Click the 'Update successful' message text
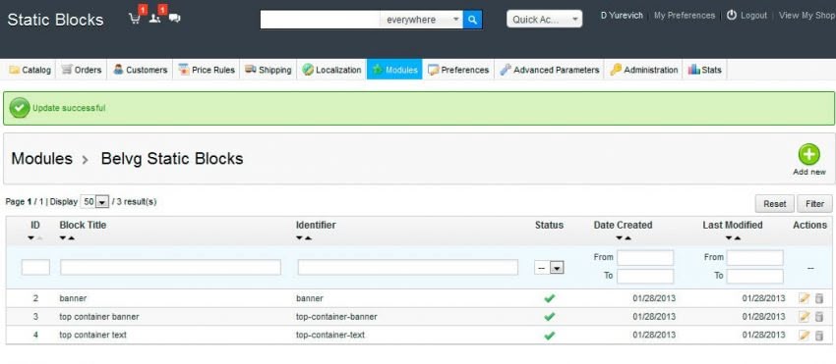Image resolution: width=836 pixels, height=364 pixels. (69, 108)
